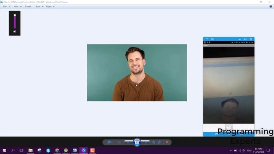Screen dimensions: 274x154
Task: Open taskbar search
Action: [13, 150]
